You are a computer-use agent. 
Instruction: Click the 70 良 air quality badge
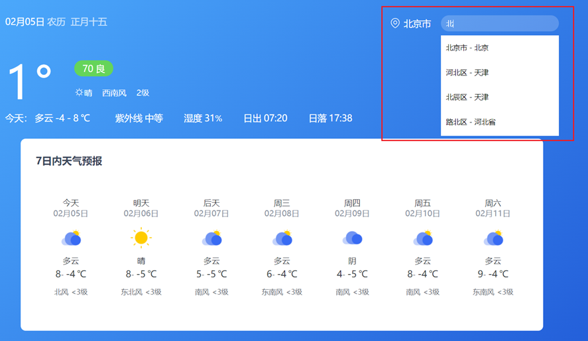coord(93,69)
